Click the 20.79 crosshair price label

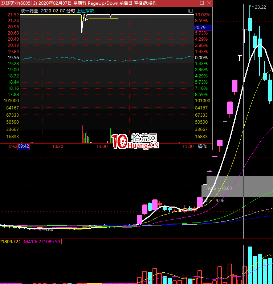click(x=200, y=27)
